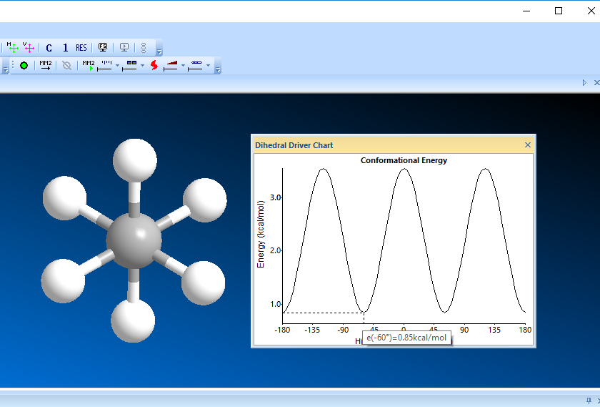This screenshot has height=407, width=600.
Task: Toggle the 'C' atom symbols display
Action: [49, 48]
